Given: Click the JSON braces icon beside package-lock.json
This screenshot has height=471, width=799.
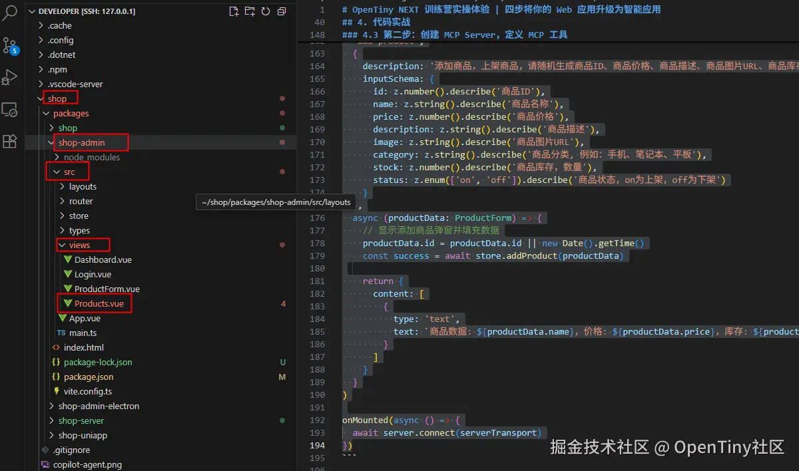Looking at the screenshot, I should (x=57, y=362).
